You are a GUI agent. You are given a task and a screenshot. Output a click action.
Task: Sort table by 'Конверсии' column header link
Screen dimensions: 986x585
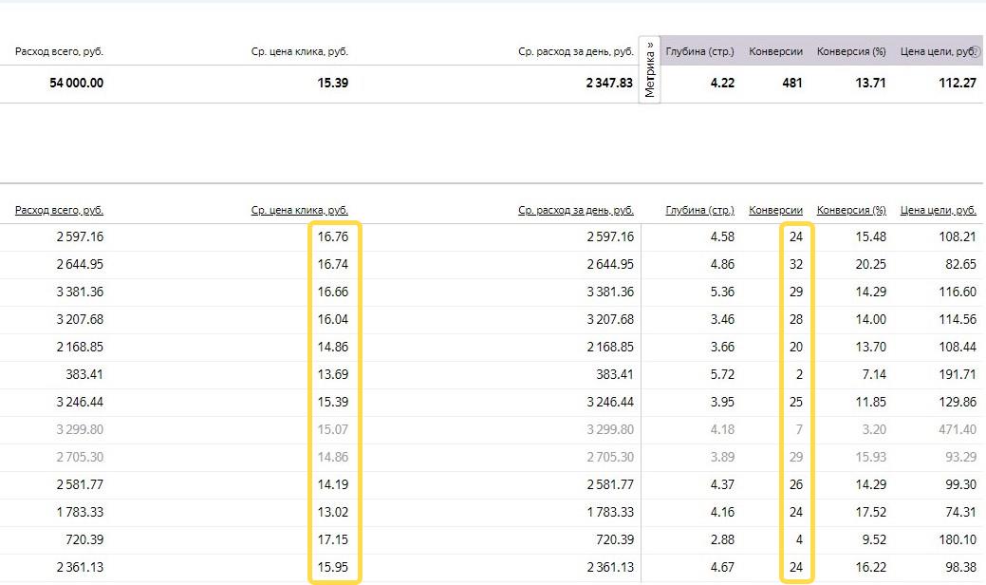click(x=775, y=211)
